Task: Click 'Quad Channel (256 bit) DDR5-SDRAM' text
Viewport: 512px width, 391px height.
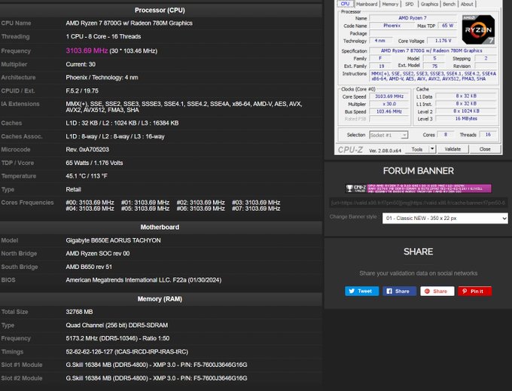Action: tap(117, 325)
